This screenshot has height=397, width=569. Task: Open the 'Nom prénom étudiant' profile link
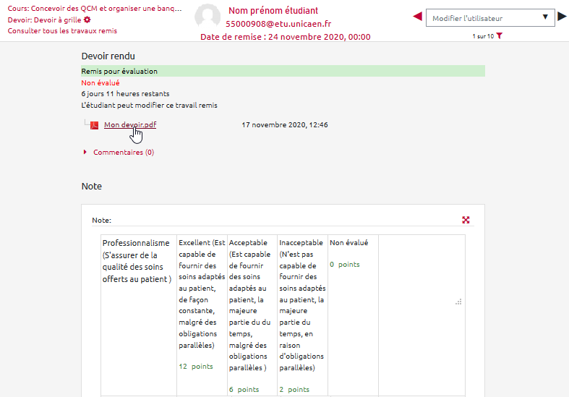click(x=273, y=11)
